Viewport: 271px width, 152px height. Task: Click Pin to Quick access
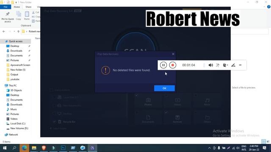pos(8,17)
